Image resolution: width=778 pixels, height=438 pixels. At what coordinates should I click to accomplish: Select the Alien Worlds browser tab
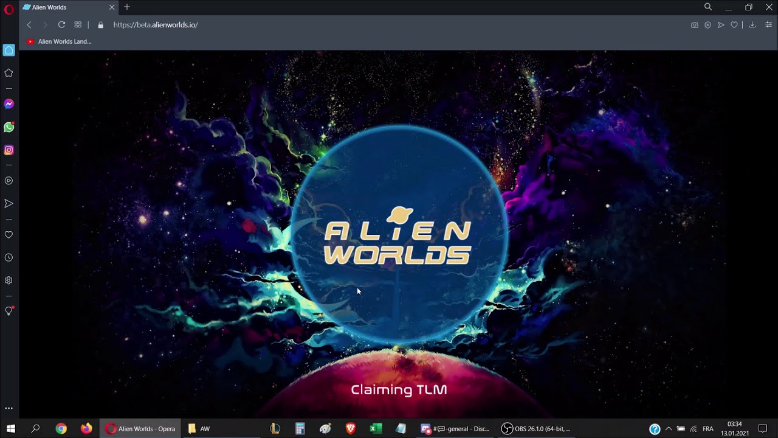click(69, 7)
